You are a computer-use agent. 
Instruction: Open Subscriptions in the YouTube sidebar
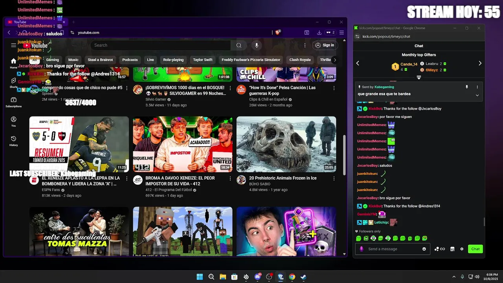click(x=14, y=102)
